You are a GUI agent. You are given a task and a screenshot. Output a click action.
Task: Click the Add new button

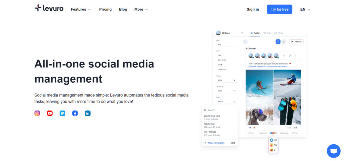(x=296, y=42)
